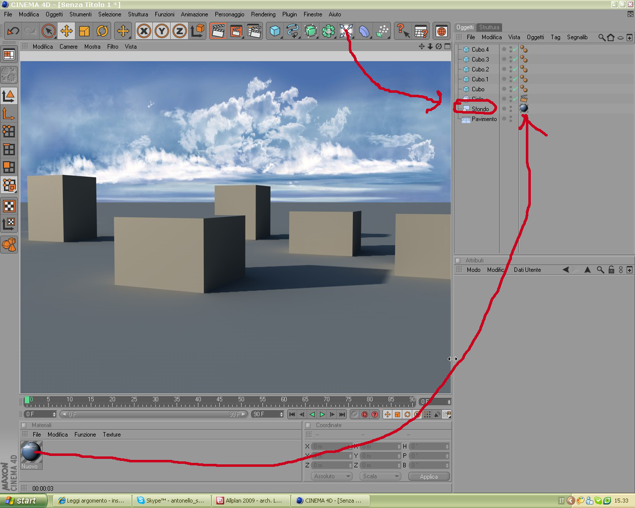This screenshot has height=508, width=635.
Task: Jump to the end of the animation
Action: [x=342, y=414]
